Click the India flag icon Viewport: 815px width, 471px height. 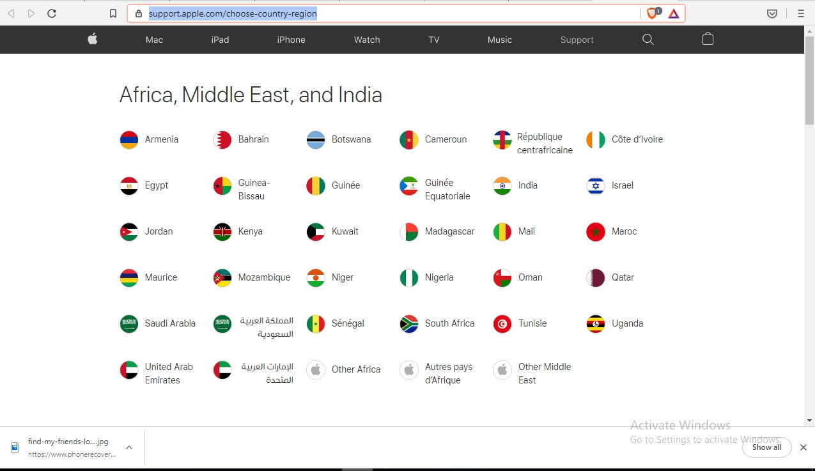502,185
